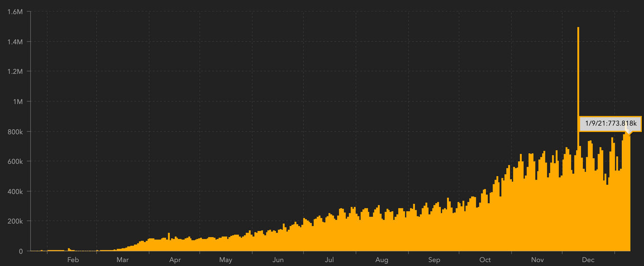Click the Feb month label
644x266 pixels.
point(73,260)
